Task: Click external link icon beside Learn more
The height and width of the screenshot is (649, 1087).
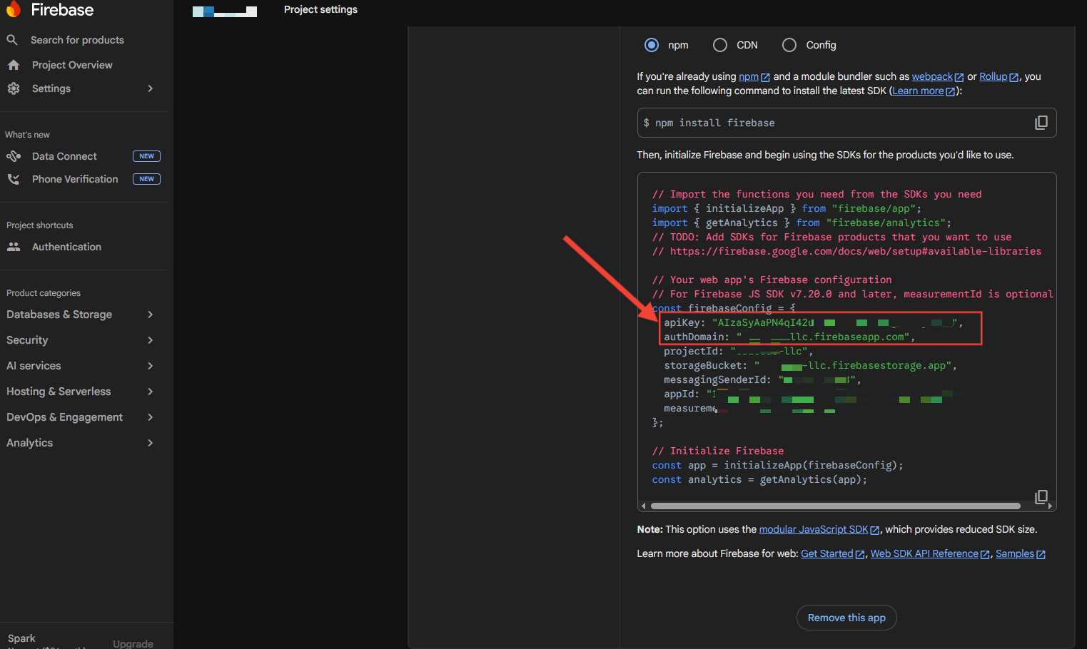Action: pyautogui.click(x=950, y=91)
